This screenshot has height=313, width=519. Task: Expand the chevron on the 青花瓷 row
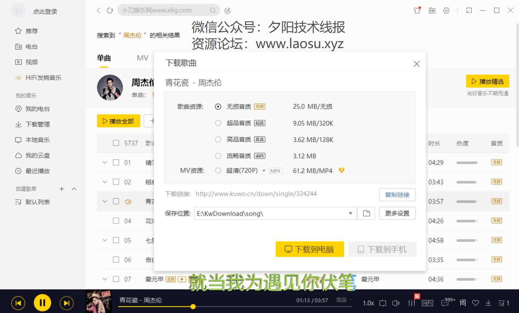pos(104,201)
